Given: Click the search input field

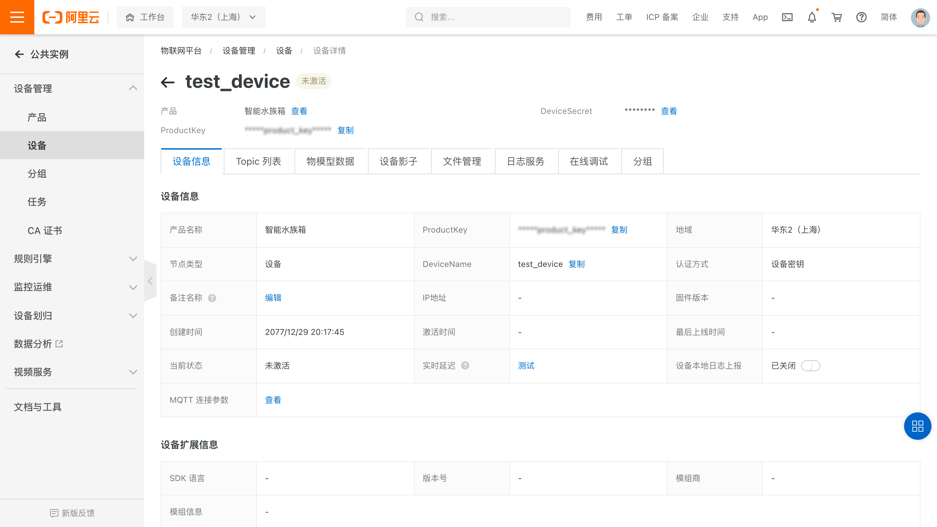Looking at the screenshot, I should tap(487, 17).
